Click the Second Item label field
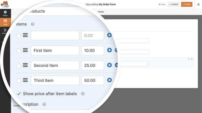This screenshot has height=113, width=202. (x=55, y=65)
